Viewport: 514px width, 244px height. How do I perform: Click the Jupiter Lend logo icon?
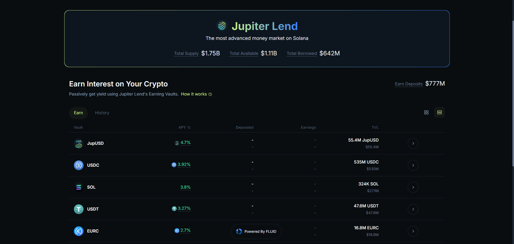(x=222, y=26)
